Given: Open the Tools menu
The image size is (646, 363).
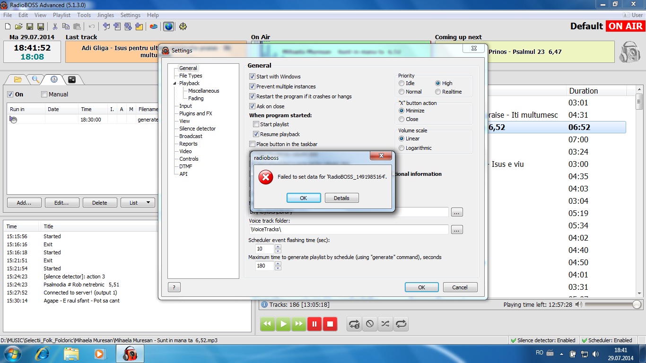Looking at the screenshot, I should coord(84,15).
